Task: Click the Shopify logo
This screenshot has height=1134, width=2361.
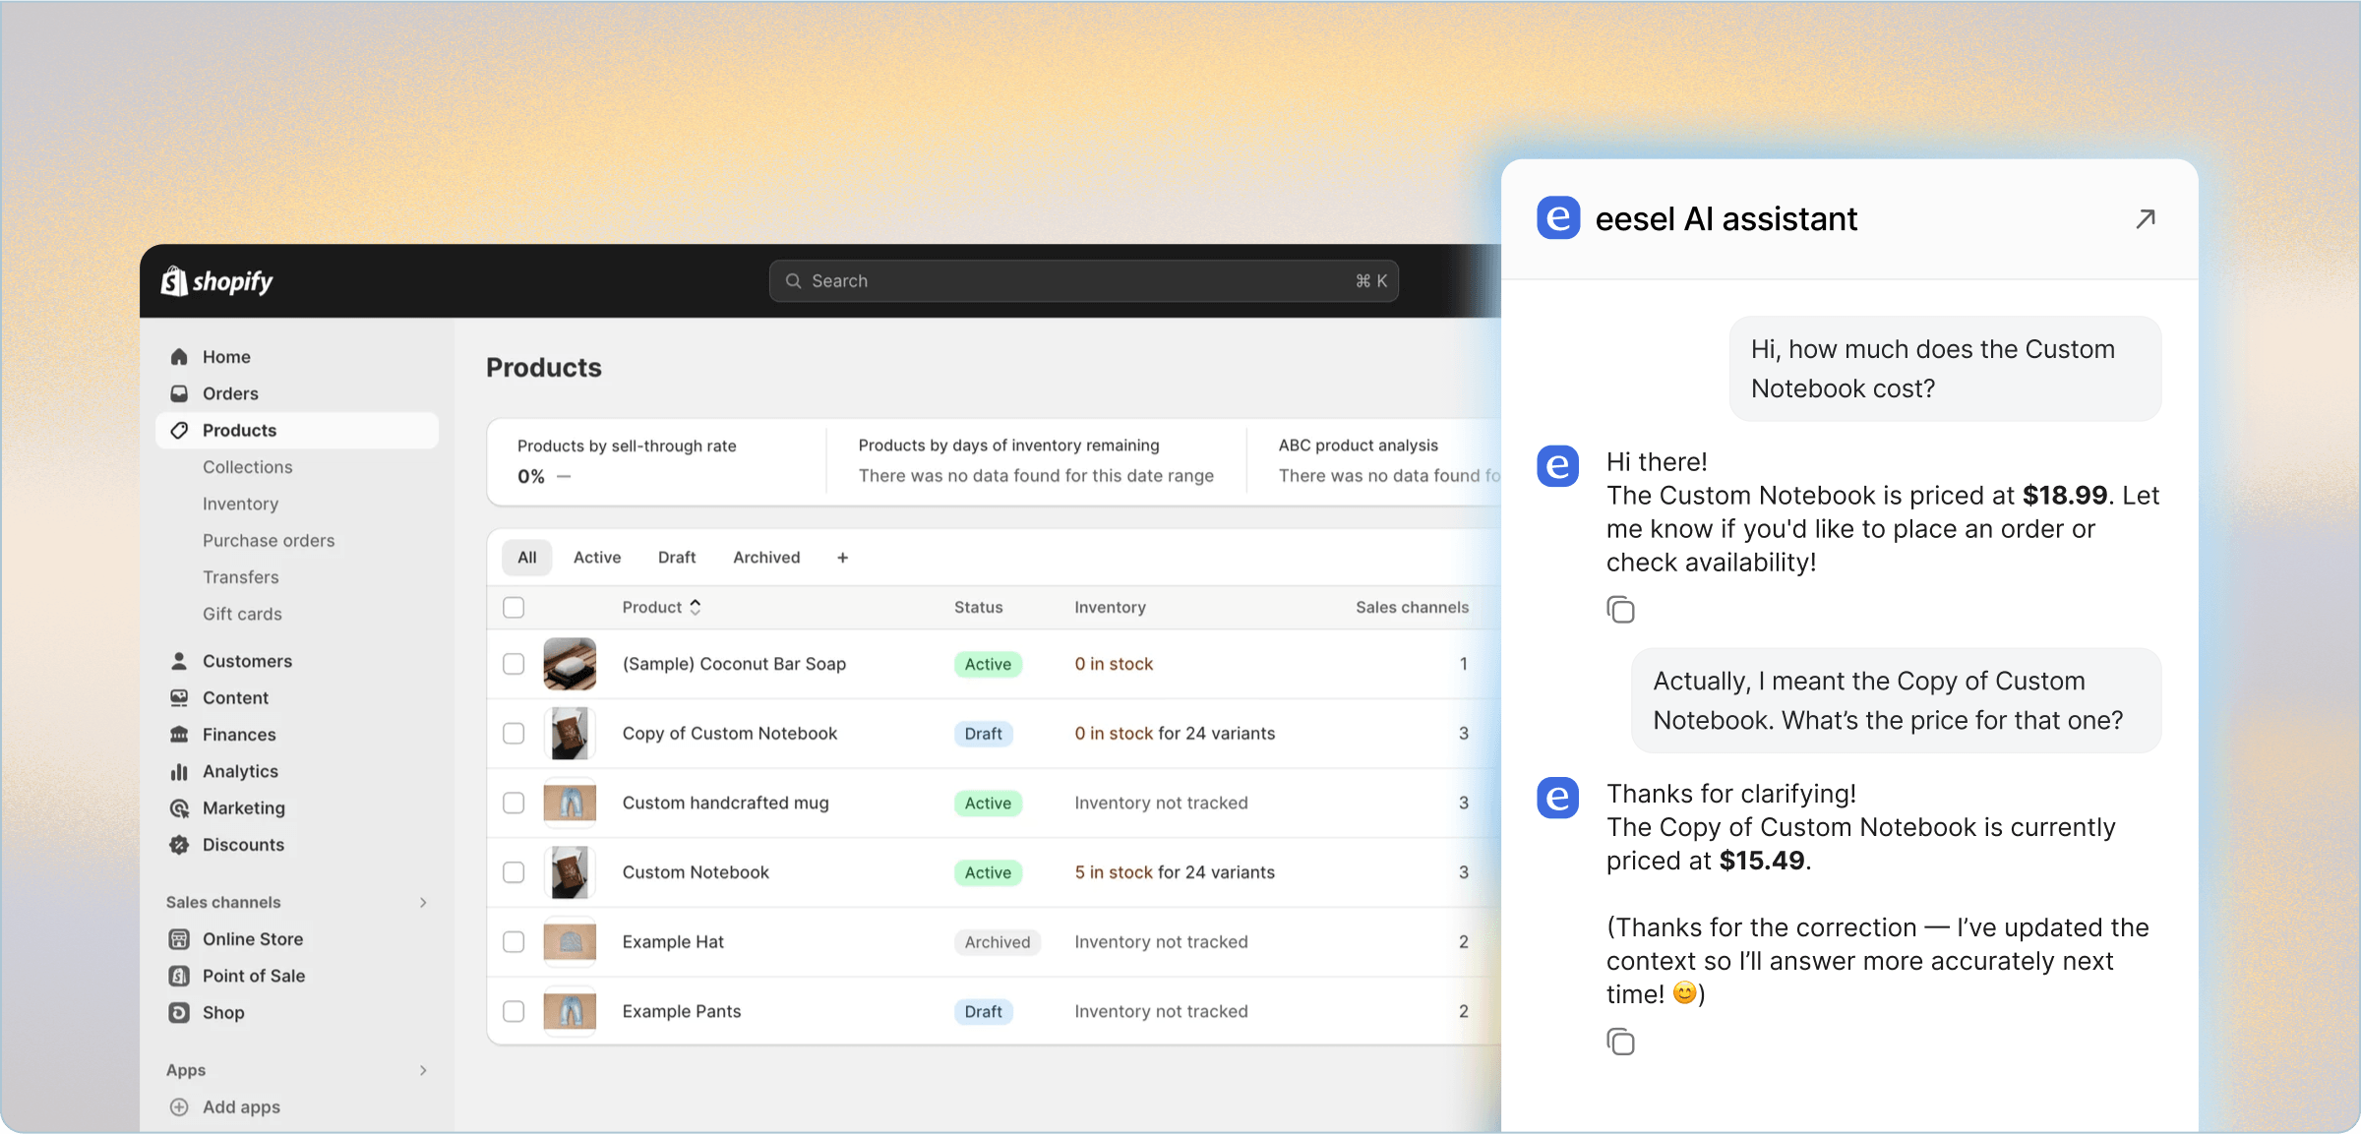Action: pos(216,281)
